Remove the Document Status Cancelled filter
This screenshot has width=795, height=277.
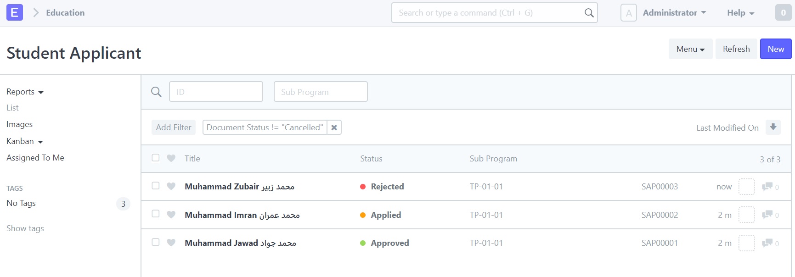pyautogui.click(x=334, y=127)
